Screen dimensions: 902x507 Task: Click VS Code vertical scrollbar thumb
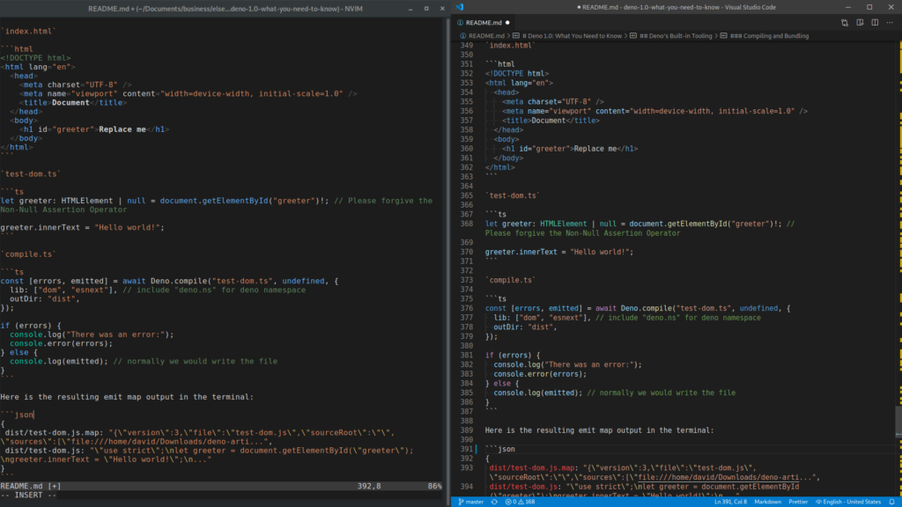pos(898,421)
